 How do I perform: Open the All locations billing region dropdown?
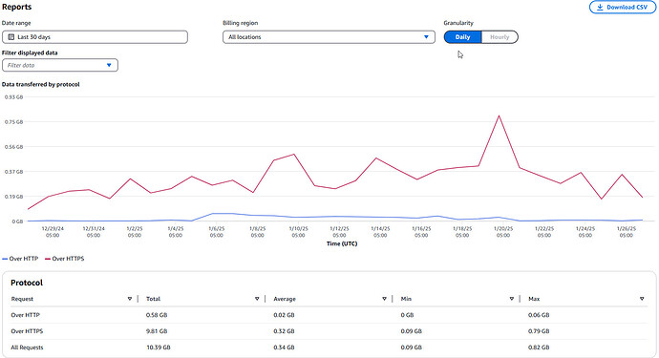click(x=329, y=37)
